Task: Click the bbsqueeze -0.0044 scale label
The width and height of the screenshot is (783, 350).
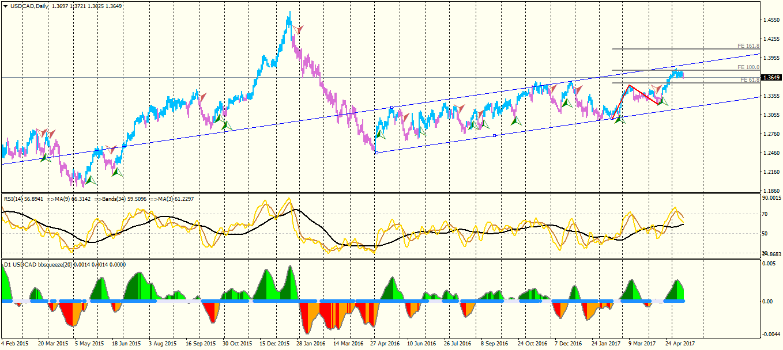Action: (771, 334)
